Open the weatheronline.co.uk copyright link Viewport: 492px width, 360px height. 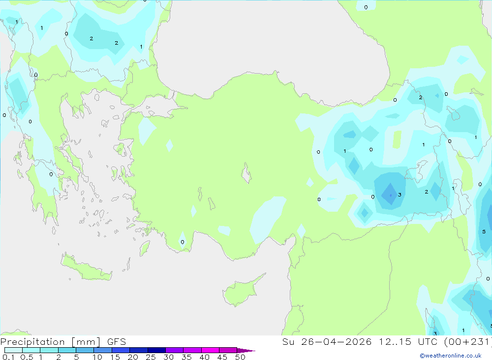(x=451, y=356)
